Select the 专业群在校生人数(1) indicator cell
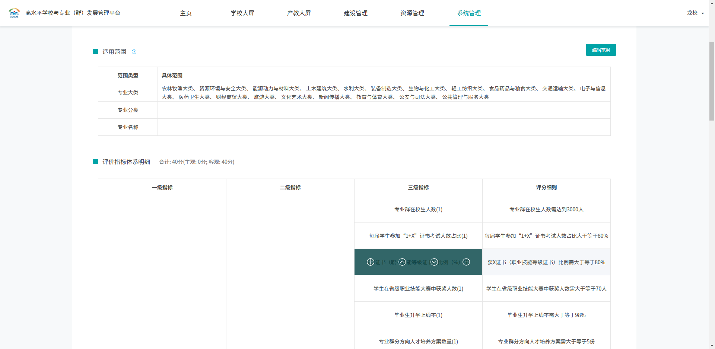This screenshot has height=349, width=715. coord(418,209)
